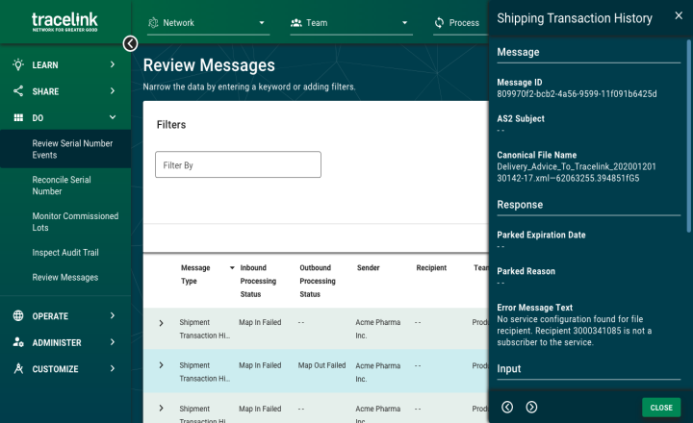Click the Sender column header
This screenshot has height=423, width=693.
[368, 267]
